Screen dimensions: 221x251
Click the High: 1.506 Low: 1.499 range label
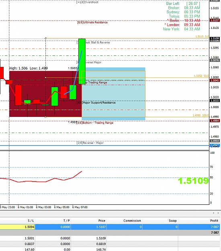[29, 68]
